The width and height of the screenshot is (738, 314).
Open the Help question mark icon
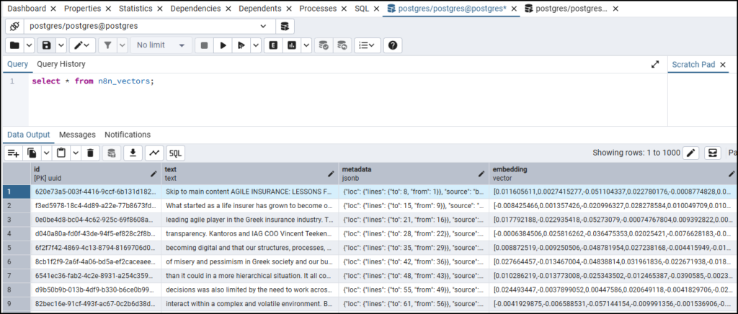393,45
